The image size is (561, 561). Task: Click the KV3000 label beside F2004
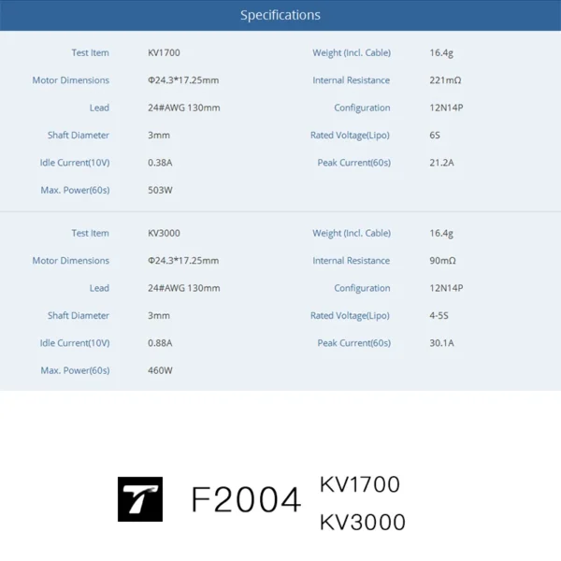tap(363, 522)
